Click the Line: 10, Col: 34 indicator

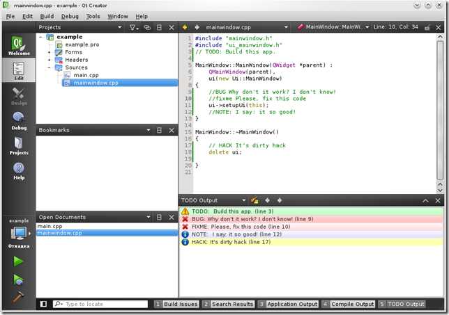[x=396, y=27]
